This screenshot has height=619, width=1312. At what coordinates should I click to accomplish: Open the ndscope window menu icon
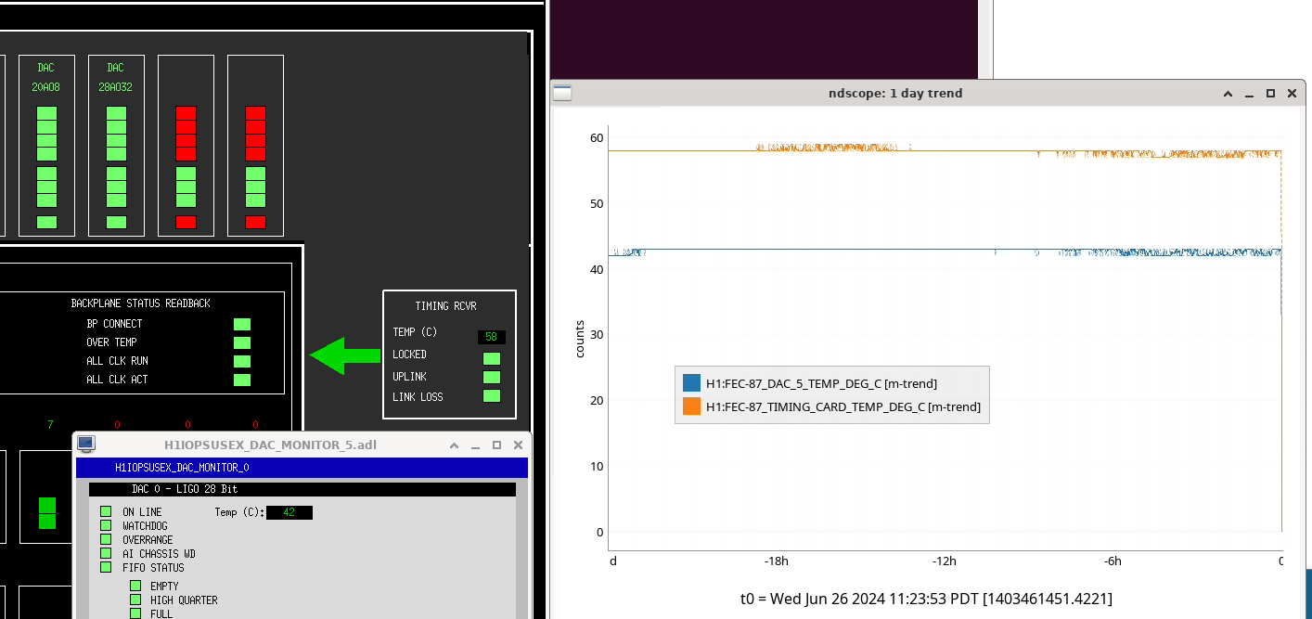pos(563,92)
